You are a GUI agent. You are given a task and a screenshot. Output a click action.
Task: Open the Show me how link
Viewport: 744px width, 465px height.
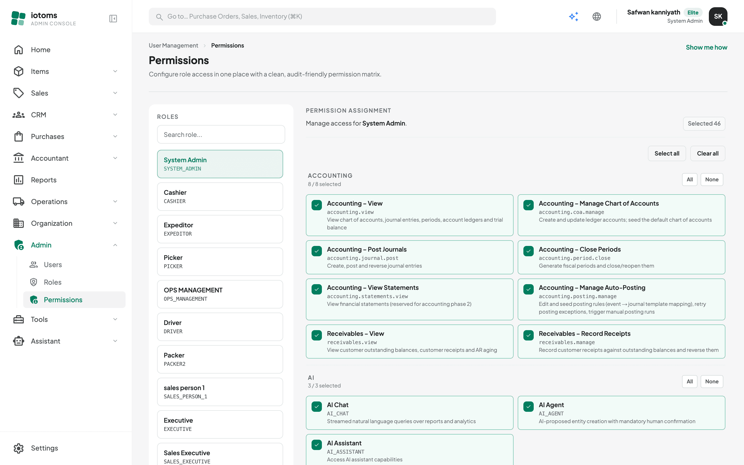tap(707, 47)
